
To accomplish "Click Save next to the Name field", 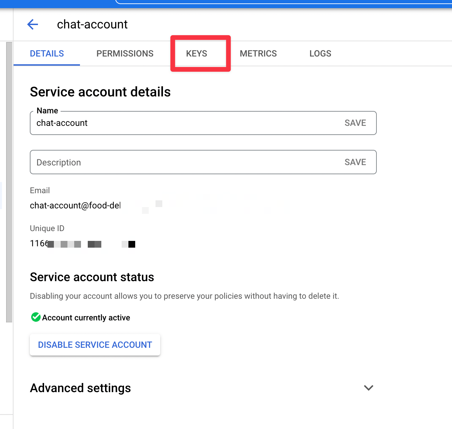I will 355,123.
